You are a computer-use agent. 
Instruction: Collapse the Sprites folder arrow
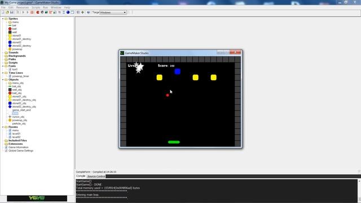(3, 19)
